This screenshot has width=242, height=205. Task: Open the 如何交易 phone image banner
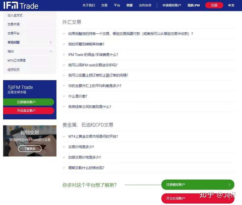point(30,141)
